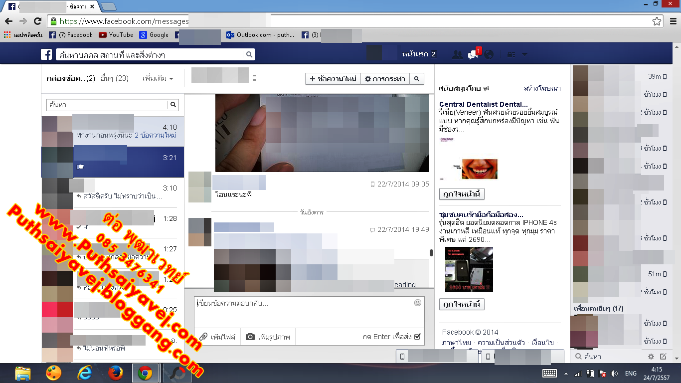Click the browser back arrow
This screenshot has height=383, width=681.
pos(8,21)
